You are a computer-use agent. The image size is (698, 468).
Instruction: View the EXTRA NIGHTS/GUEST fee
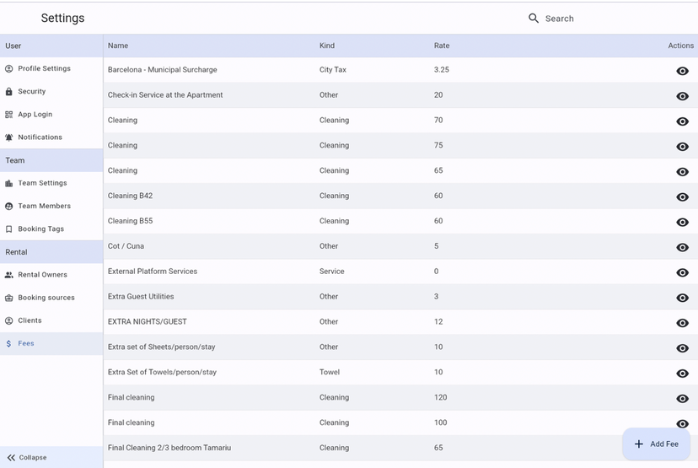pyautogui.click(x=682, y=323)
